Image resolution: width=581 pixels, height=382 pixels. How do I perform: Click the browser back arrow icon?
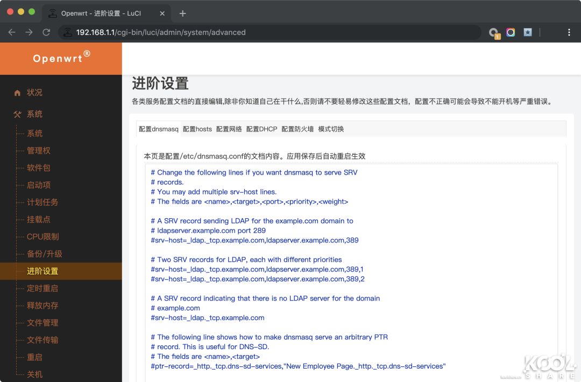[11, 32]
